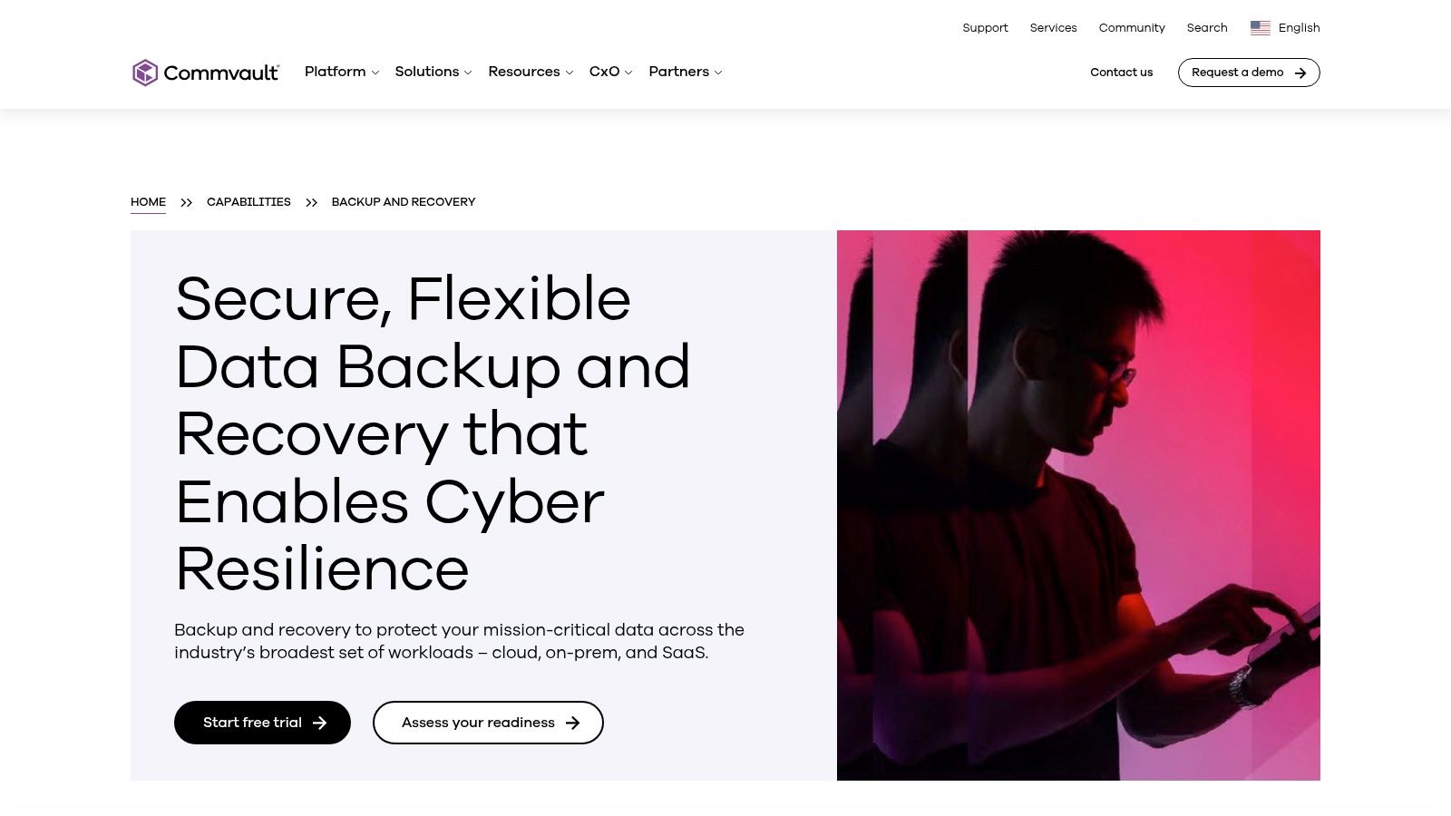1451x816 pixels.
Task: Go to Services in the top bar
Action: [x=1053, y=28]
